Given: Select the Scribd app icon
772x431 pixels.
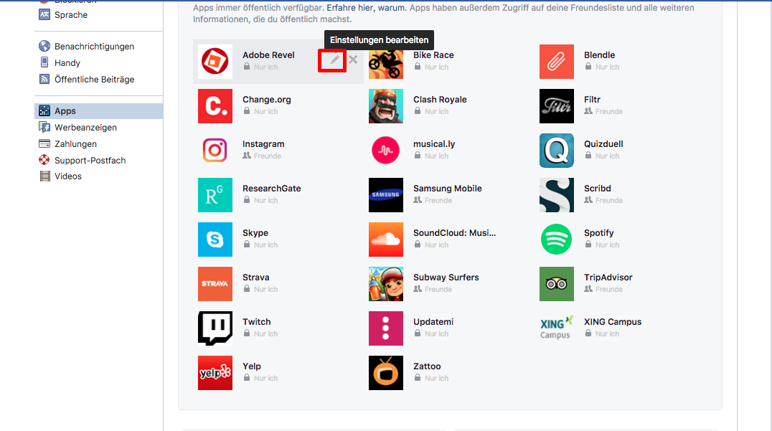Looking at the screenshot, I should (557, 195).
